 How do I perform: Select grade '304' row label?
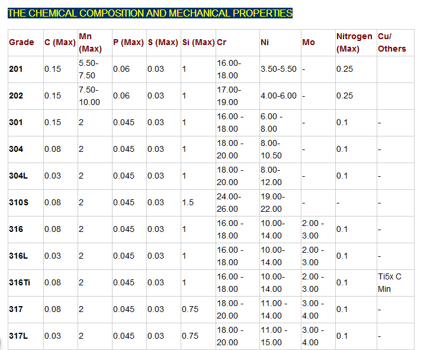pyautogui.click(x=16, y=149)
